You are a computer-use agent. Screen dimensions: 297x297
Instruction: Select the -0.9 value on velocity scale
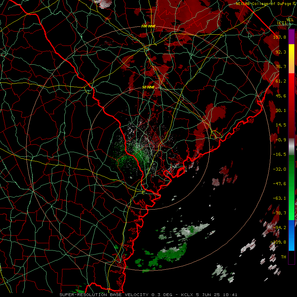(281, 140)
